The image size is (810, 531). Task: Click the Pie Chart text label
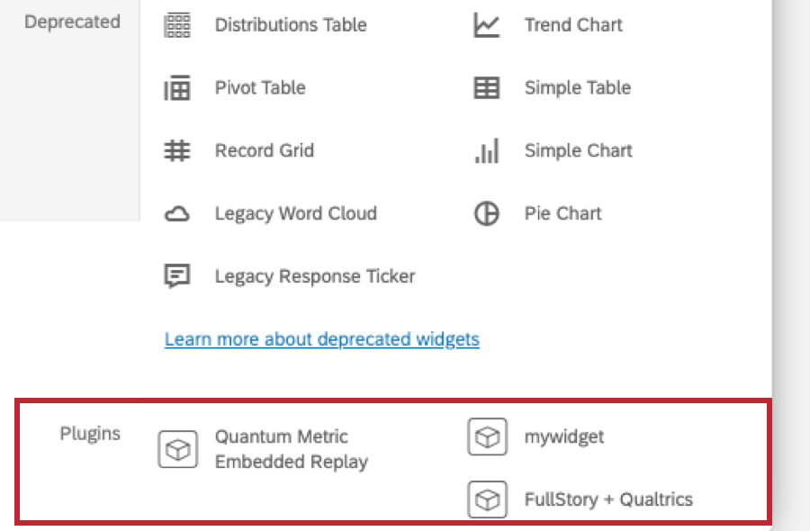pos(562,213)
